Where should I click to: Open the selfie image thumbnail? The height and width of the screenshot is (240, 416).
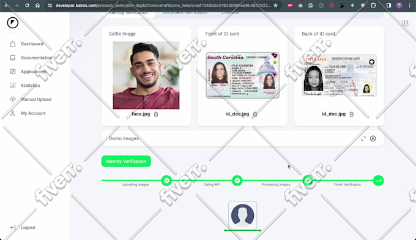[x=146, y=75]
